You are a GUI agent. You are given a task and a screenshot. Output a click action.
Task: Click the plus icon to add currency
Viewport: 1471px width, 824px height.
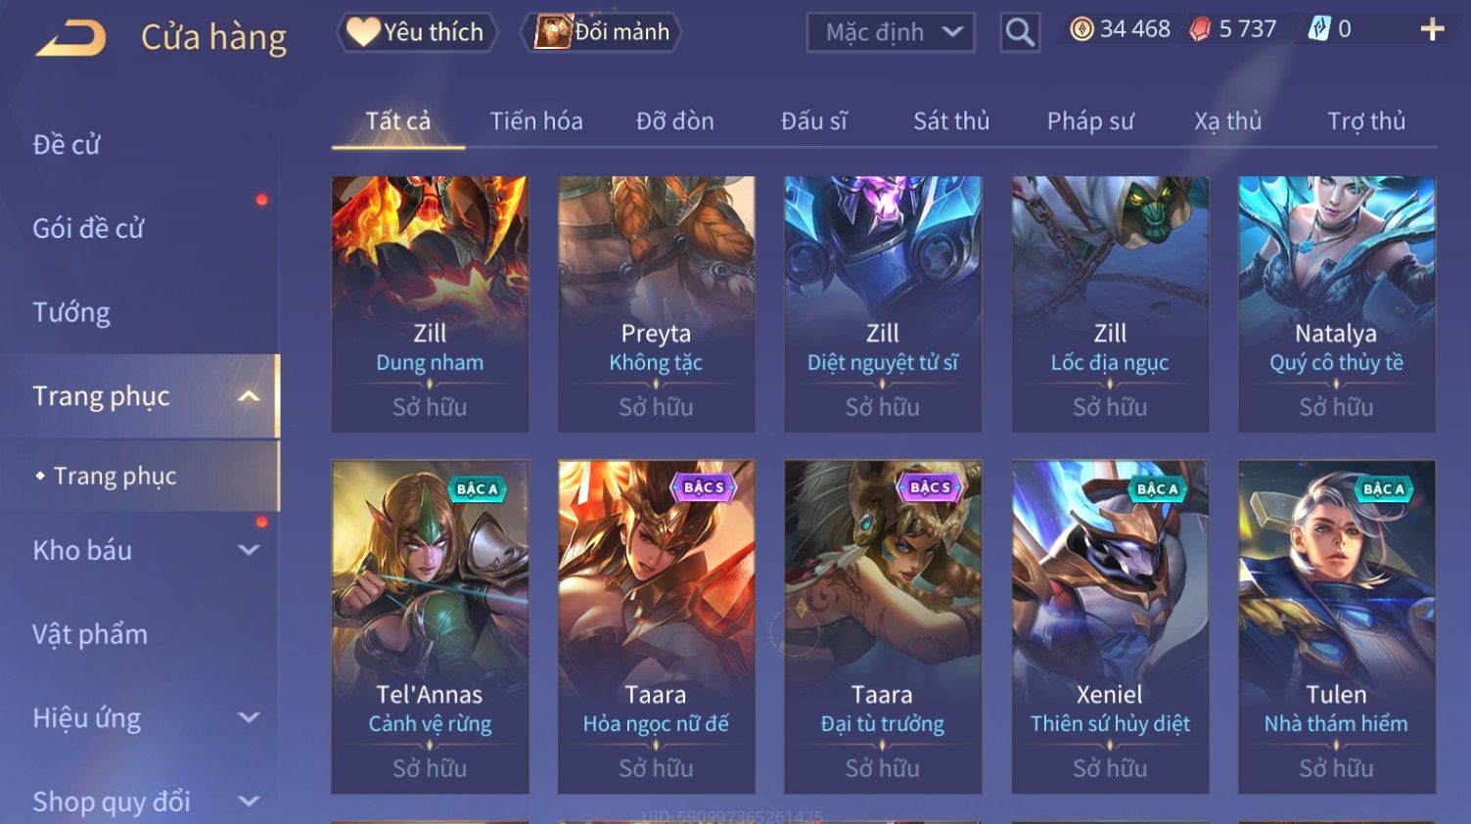tap(1432, 29)
